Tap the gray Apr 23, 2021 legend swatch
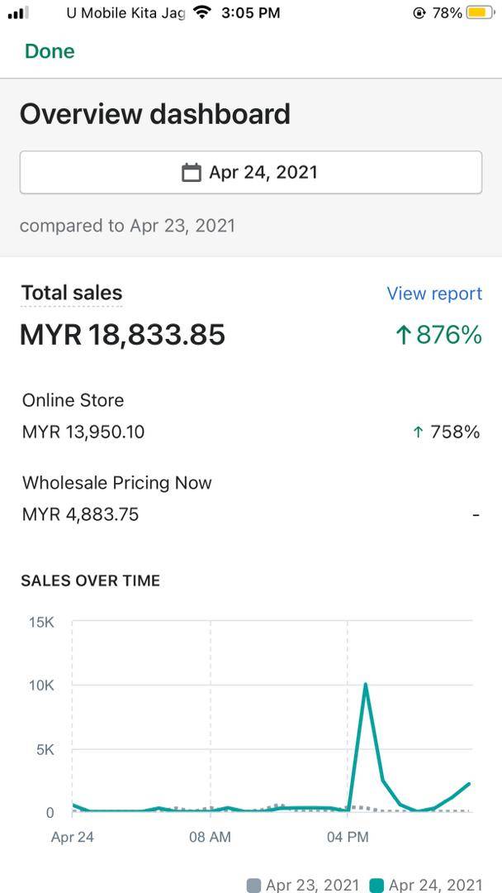Viewport: 502px width, 893px height. [254, 885]
